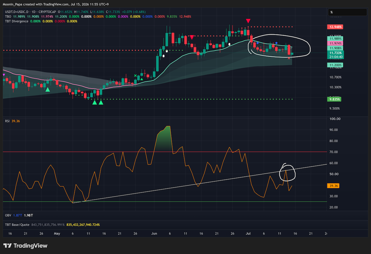The width and height of the screenshot is (371, 254).
Task: Click the 11.200% price axis label
Action: coord(335,65)
